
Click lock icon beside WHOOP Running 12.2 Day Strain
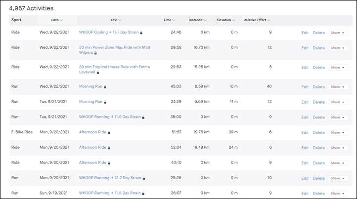coord(144,178)
